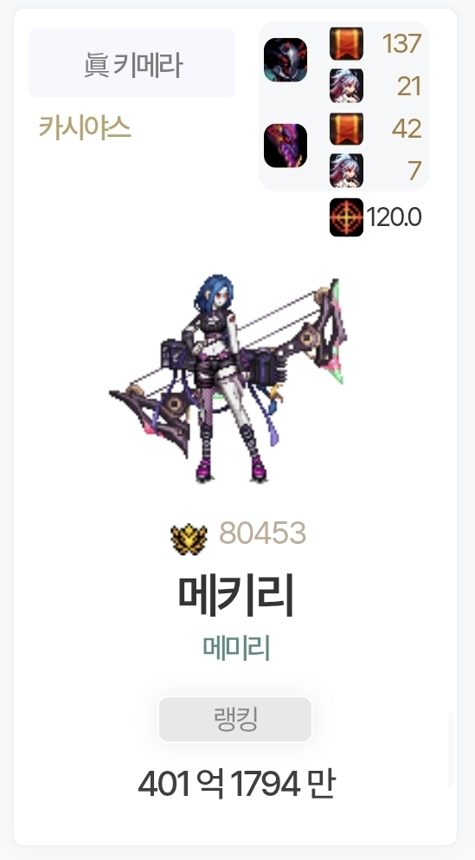Screen dimensions: 475x860
Task: Click the gold crest fame emblem
Action: 189,538
